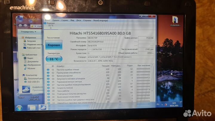Click the Режим передачи SATA/150 field
Image resolution: width=215 pixels, height=121 pixels.
coord(102,49)
